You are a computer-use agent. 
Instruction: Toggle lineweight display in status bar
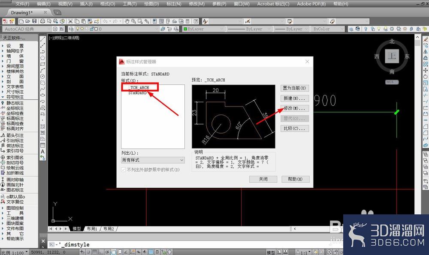(x=144, y=252)
